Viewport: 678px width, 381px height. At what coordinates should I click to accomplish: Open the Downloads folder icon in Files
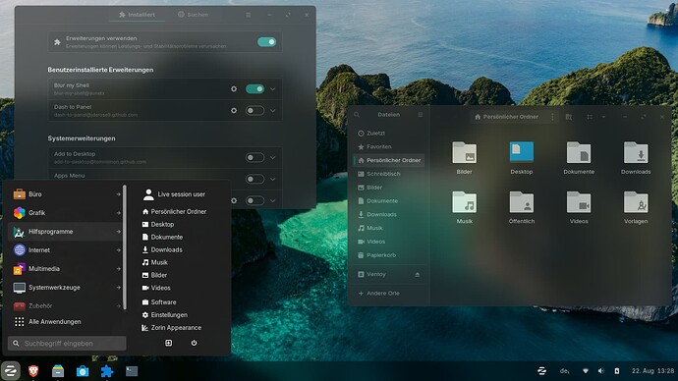coord(636,152)
